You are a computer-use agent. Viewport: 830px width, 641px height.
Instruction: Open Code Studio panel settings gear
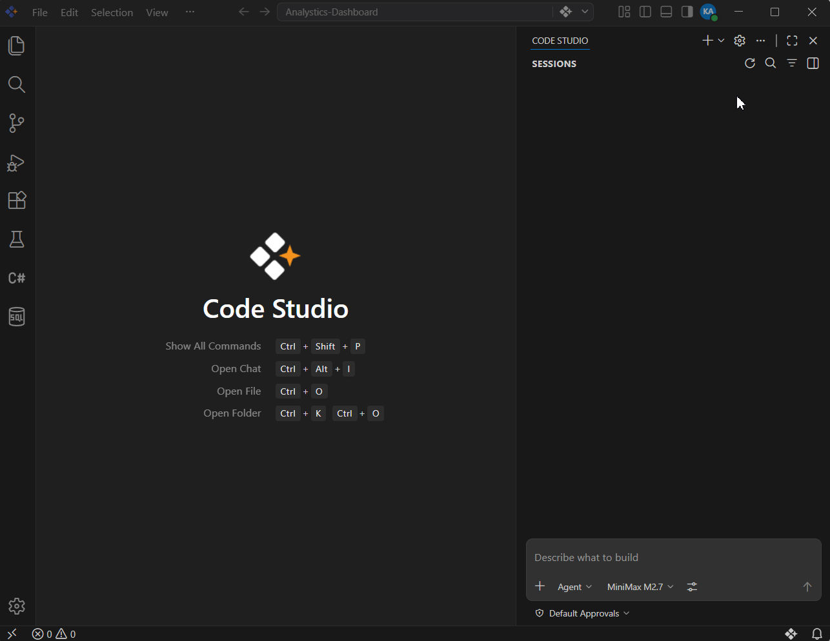click(x=740, y=41)
